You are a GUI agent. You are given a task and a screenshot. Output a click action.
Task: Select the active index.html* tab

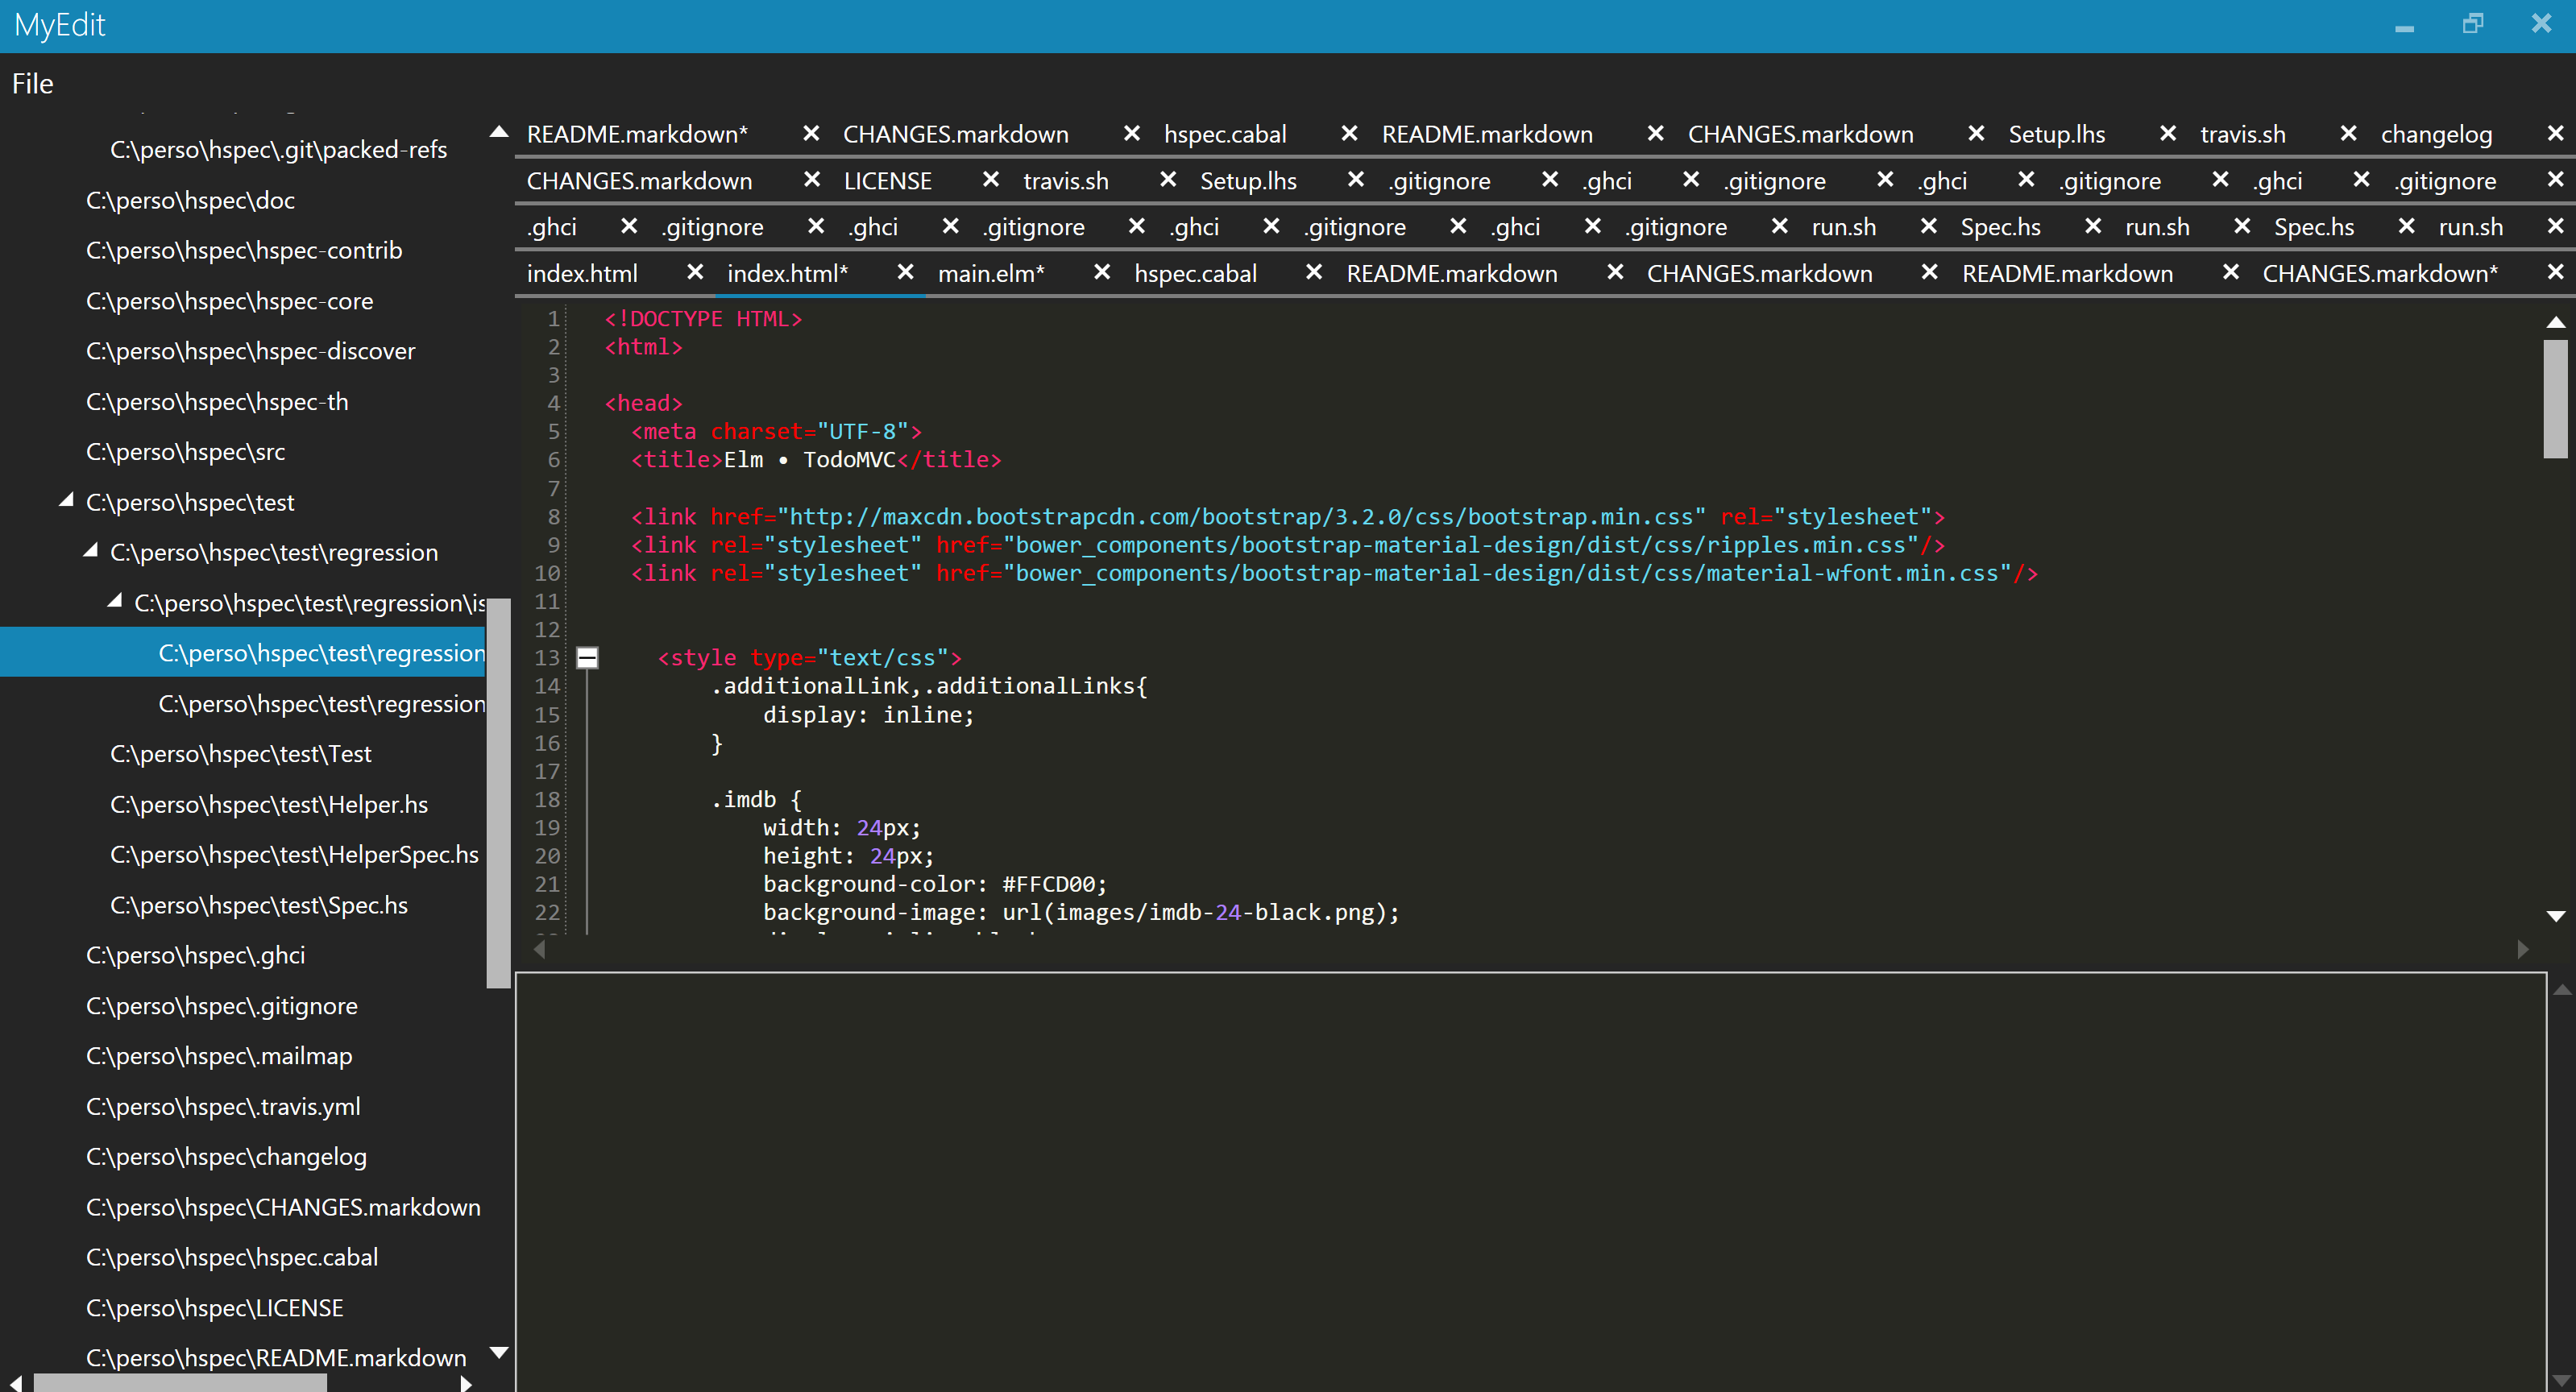tap(787, 273)
